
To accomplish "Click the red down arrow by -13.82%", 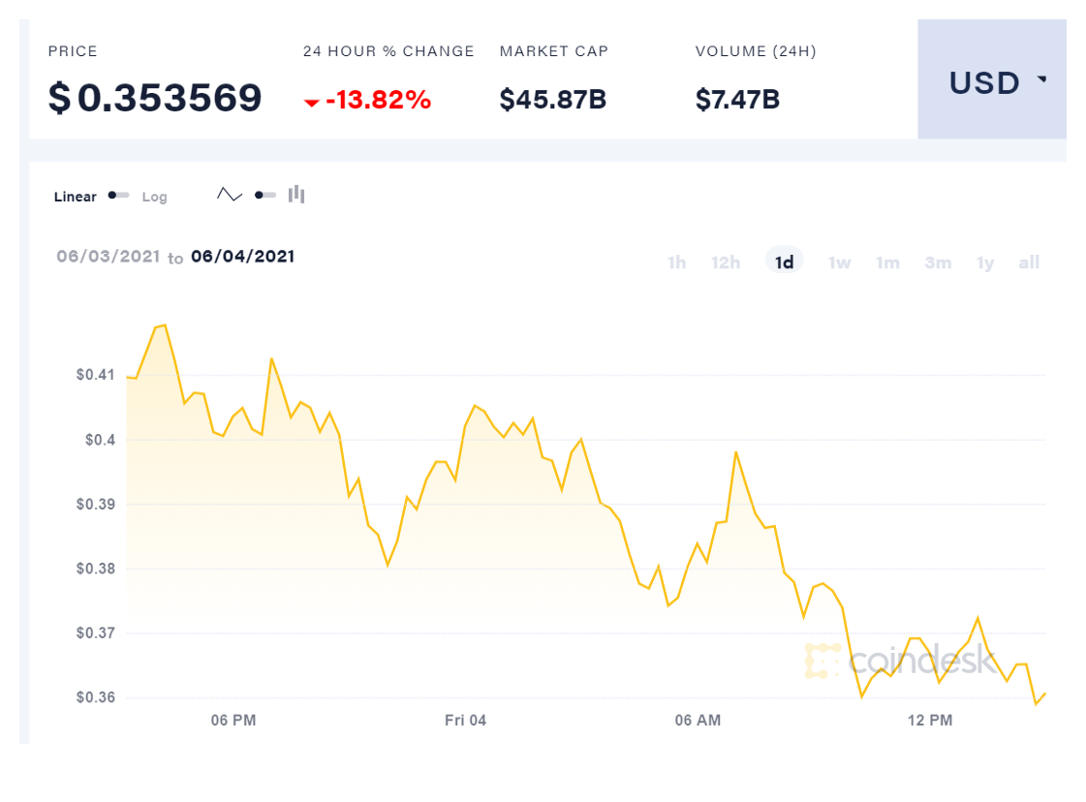I will (312, 103).
